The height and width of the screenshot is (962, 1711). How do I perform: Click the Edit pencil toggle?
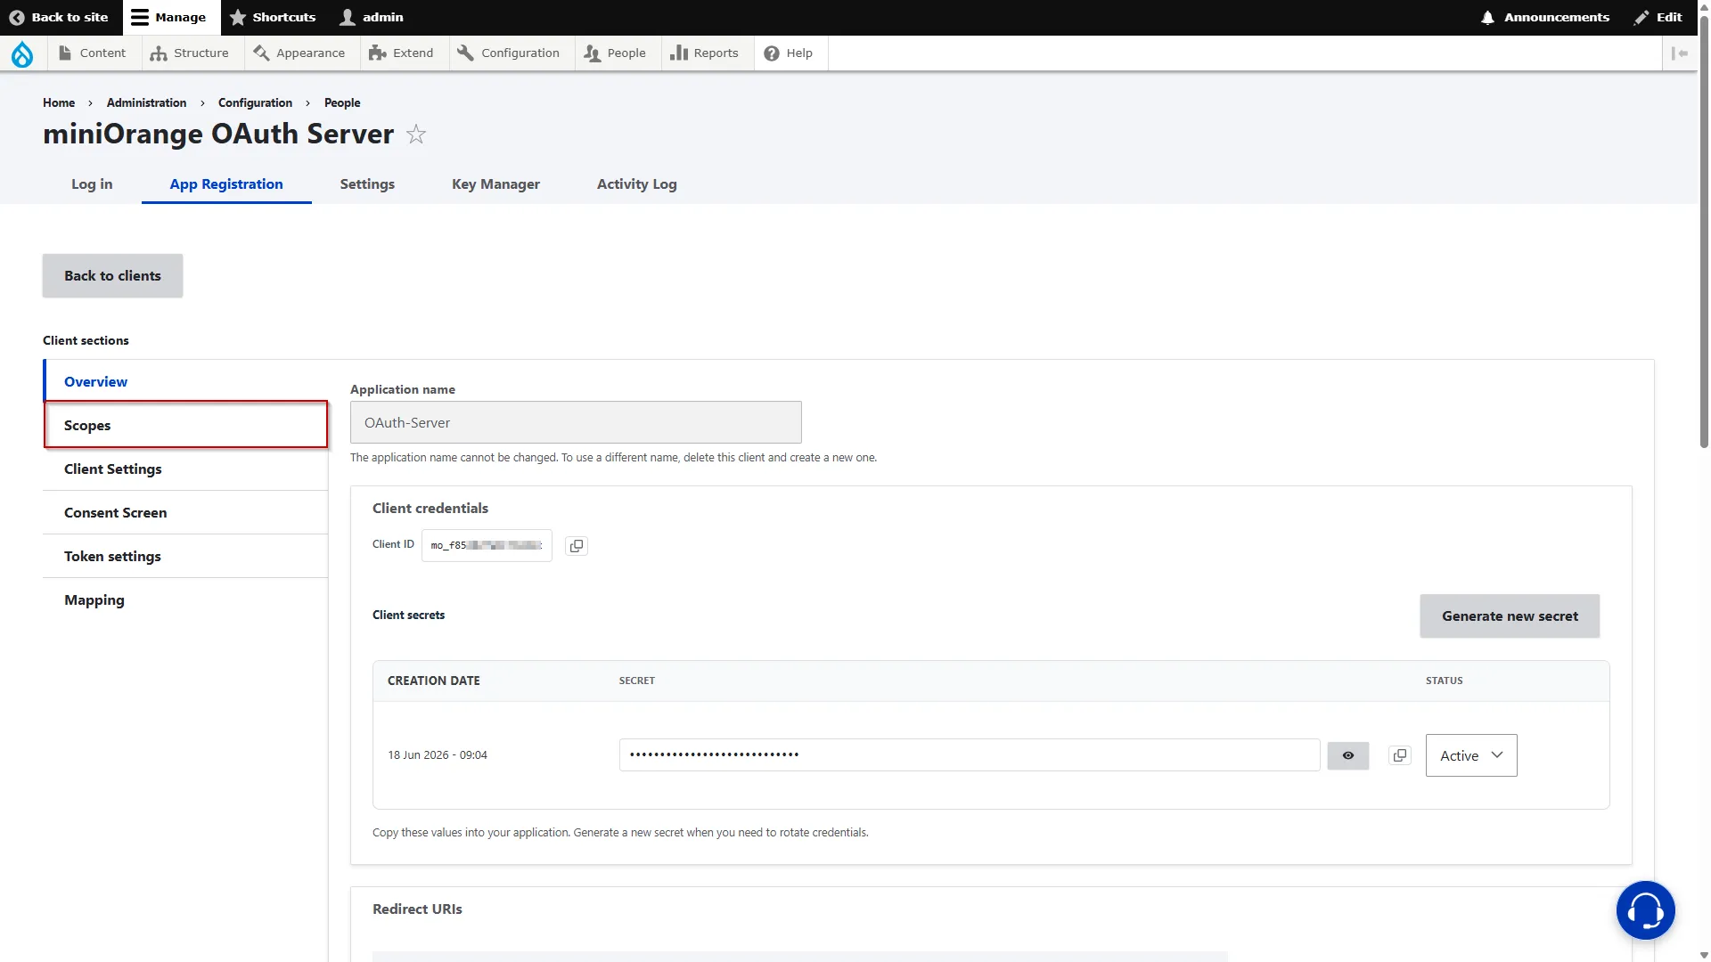point(1658,17)
